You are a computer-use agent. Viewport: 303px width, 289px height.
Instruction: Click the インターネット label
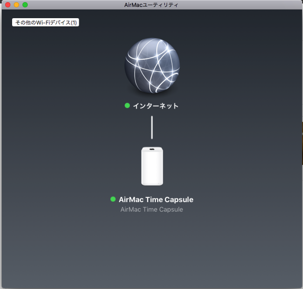[155, 106]
